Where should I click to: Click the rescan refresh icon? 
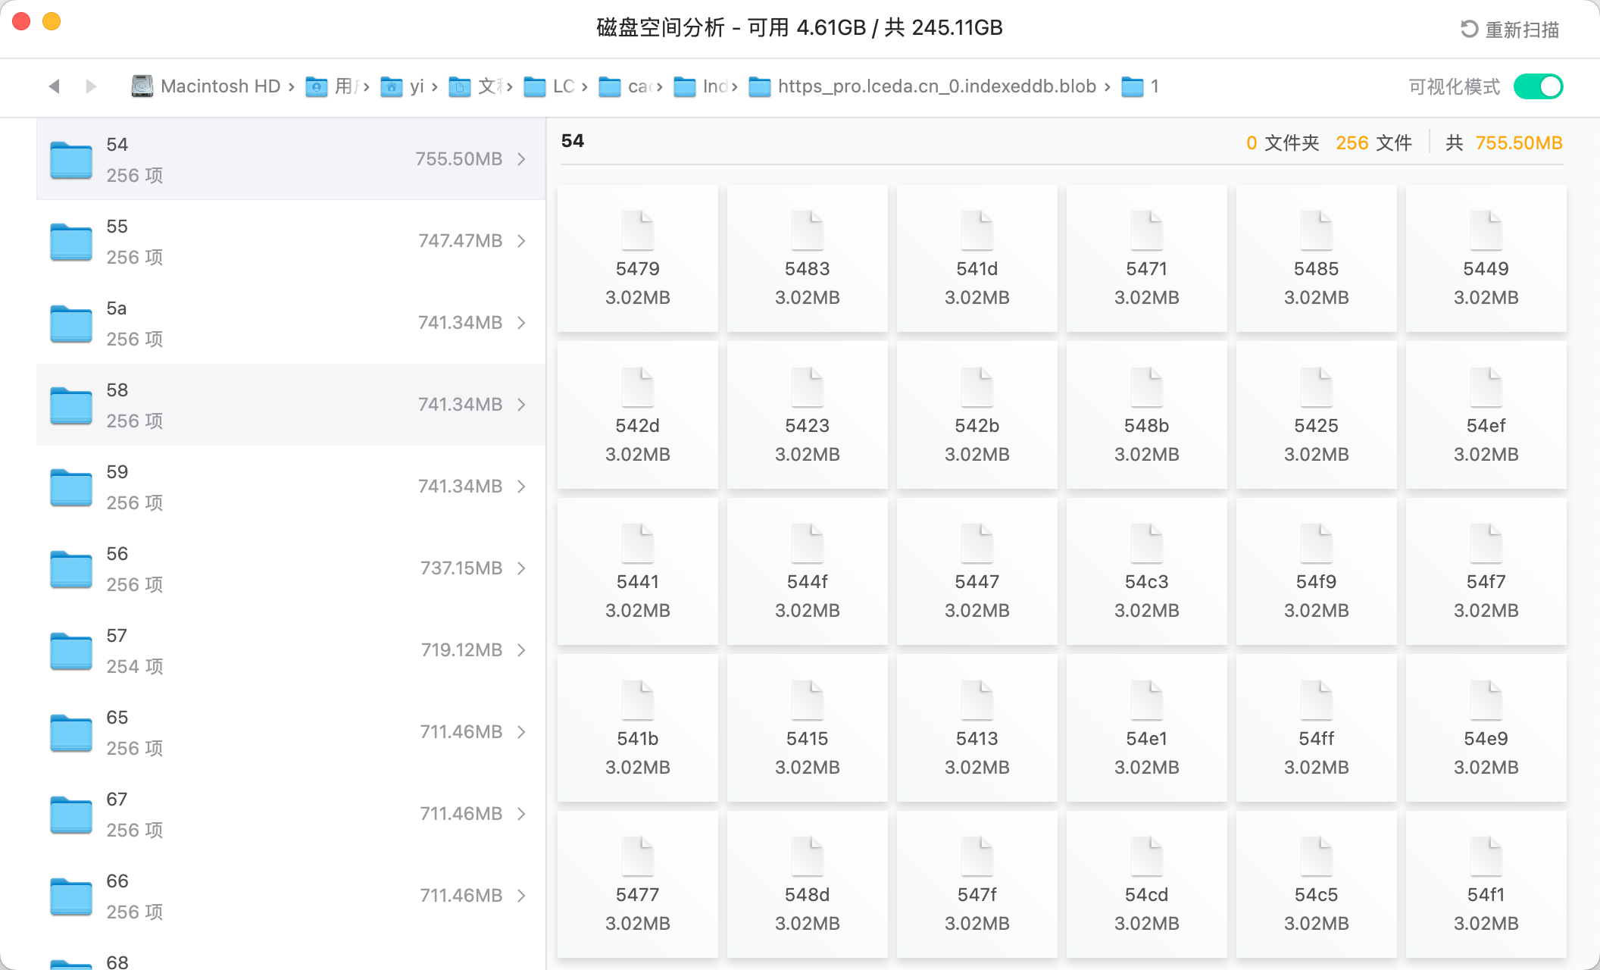(x=1468, y=30)
